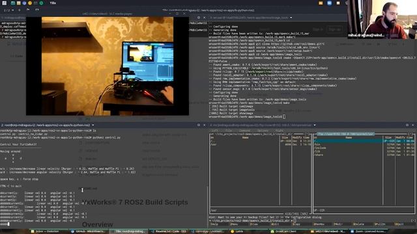This screenshot has height=234, width=417.
Task: Open the Left menu in Midnight Commander
Action: tap(214, 131)
